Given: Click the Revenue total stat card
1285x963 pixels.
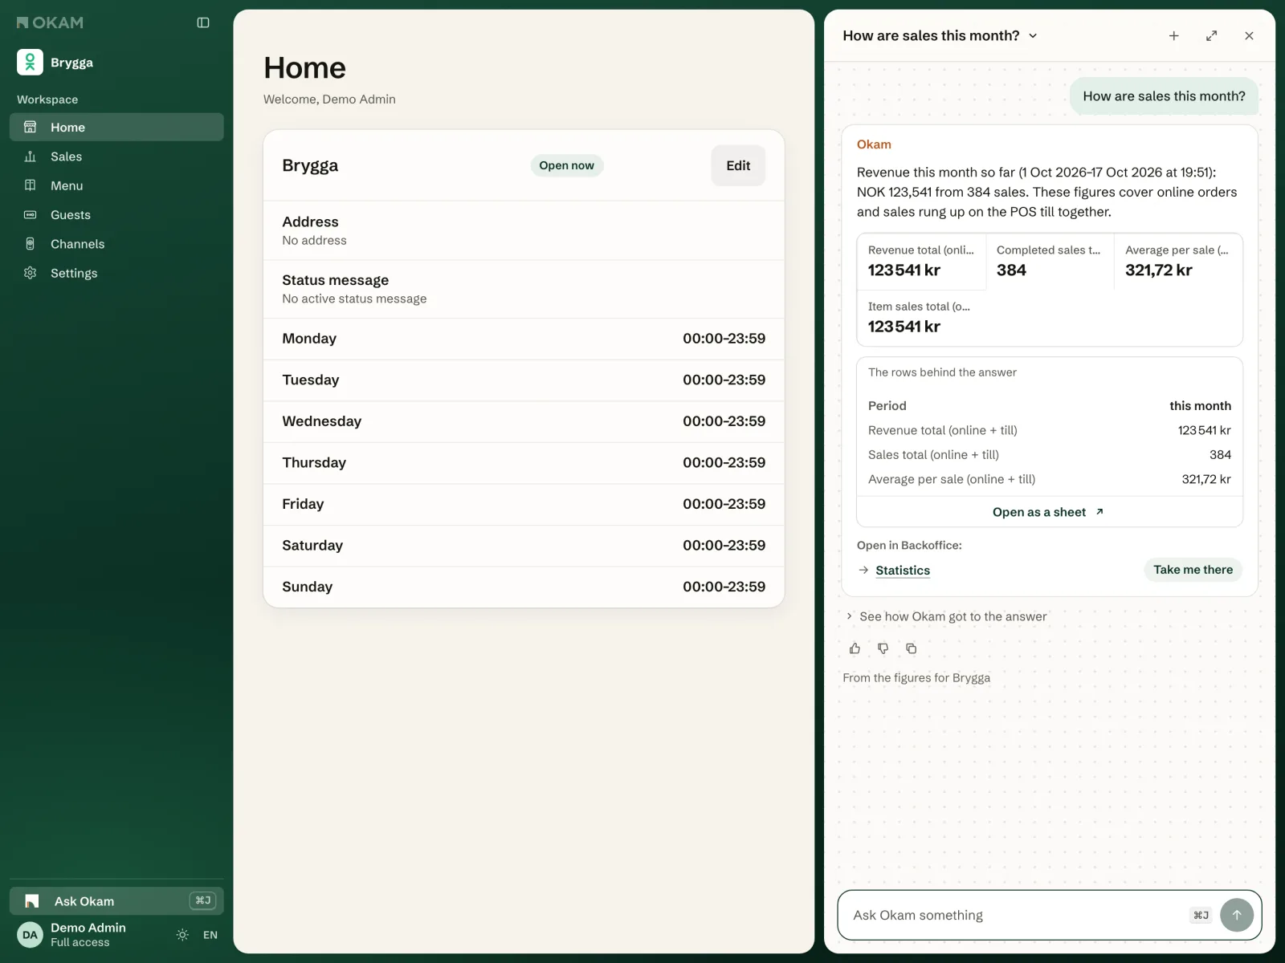Looking at the screenshot, I should point(921,262).
